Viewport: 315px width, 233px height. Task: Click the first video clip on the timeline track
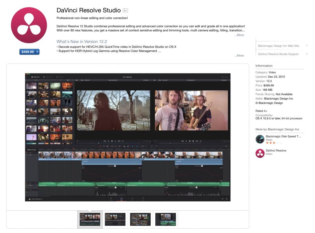point(55,156)
